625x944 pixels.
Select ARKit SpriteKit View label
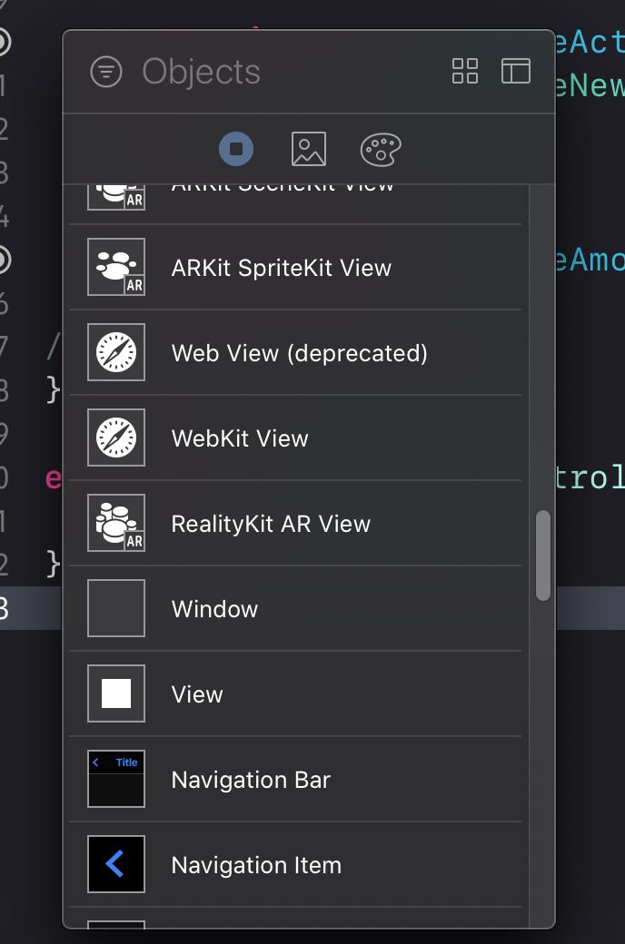[282, 268]
